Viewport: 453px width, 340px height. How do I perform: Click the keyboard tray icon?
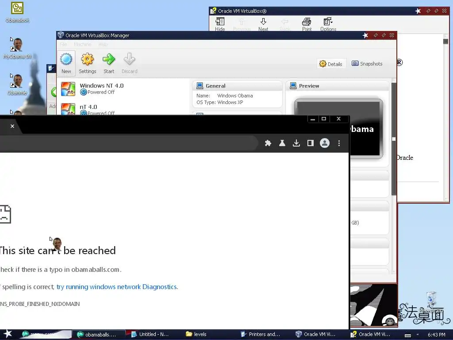click(x=408, y=335)
